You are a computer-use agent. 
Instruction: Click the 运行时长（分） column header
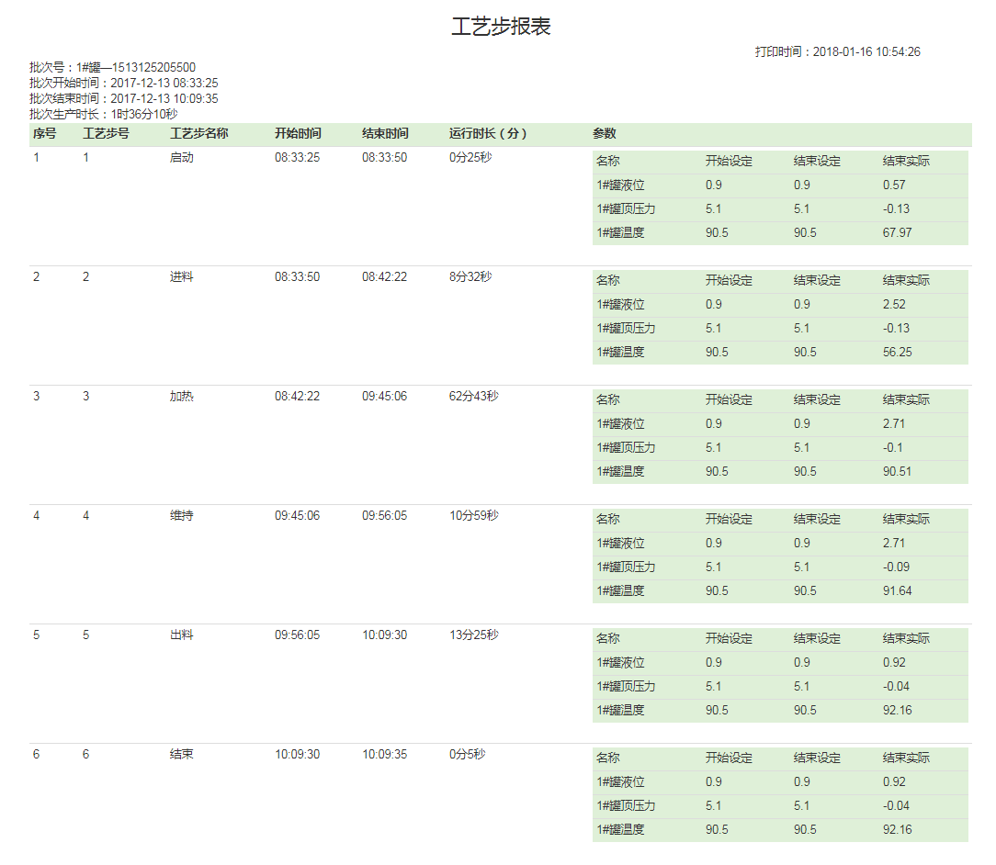(489, 134)
